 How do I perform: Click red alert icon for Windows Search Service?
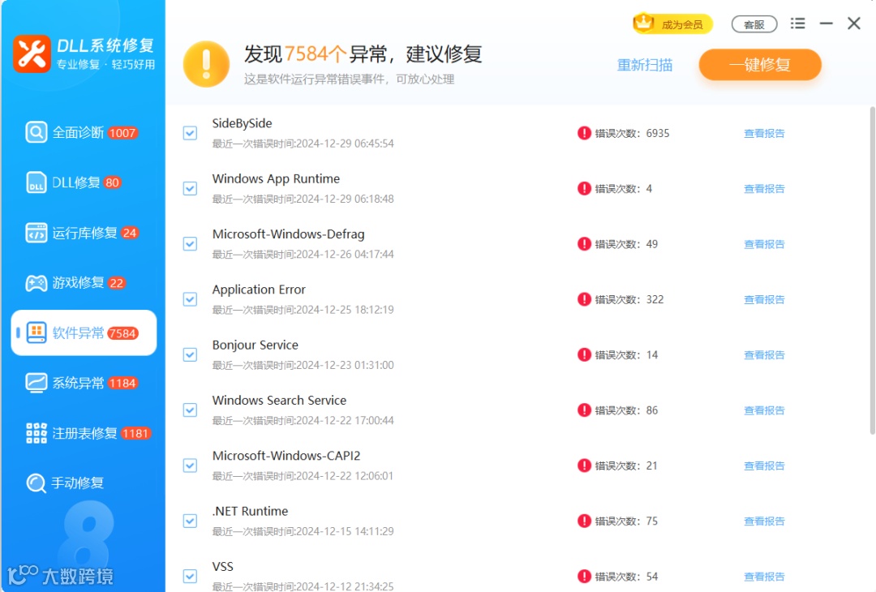pos(584,410)
